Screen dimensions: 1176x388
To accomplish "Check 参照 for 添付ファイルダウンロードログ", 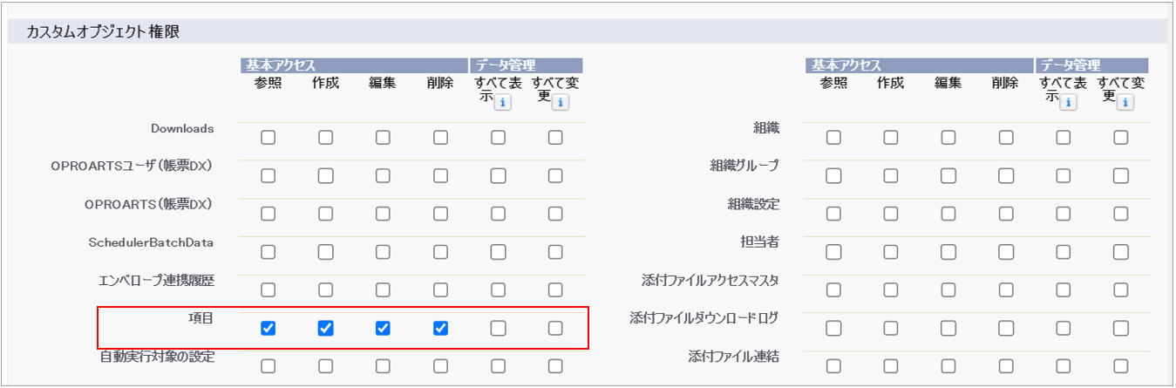I will point(834,328).
